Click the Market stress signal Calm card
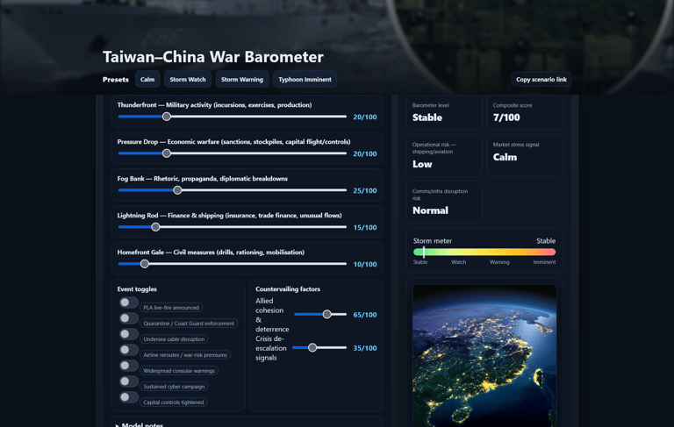Viewport: 674px width, 427px height. 525,155
